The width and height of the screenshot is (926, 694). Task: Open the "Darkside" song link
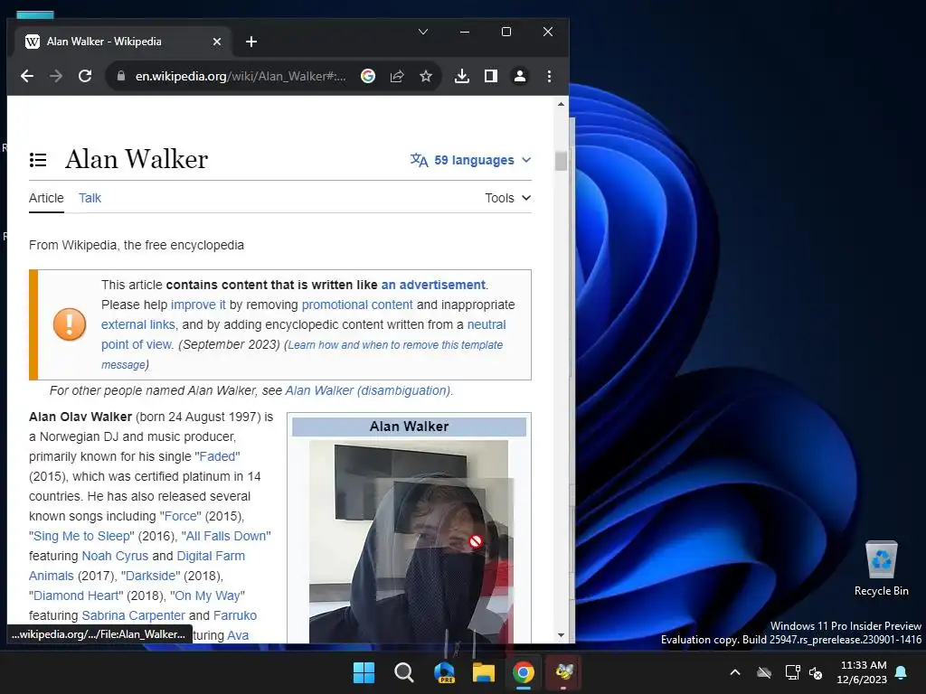coord(151,576)
